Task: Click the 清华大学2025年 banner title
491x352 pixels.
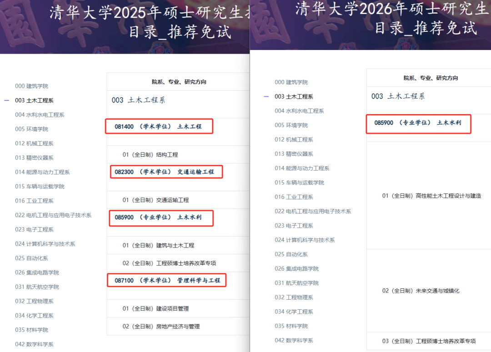Action: pos(150,22)
